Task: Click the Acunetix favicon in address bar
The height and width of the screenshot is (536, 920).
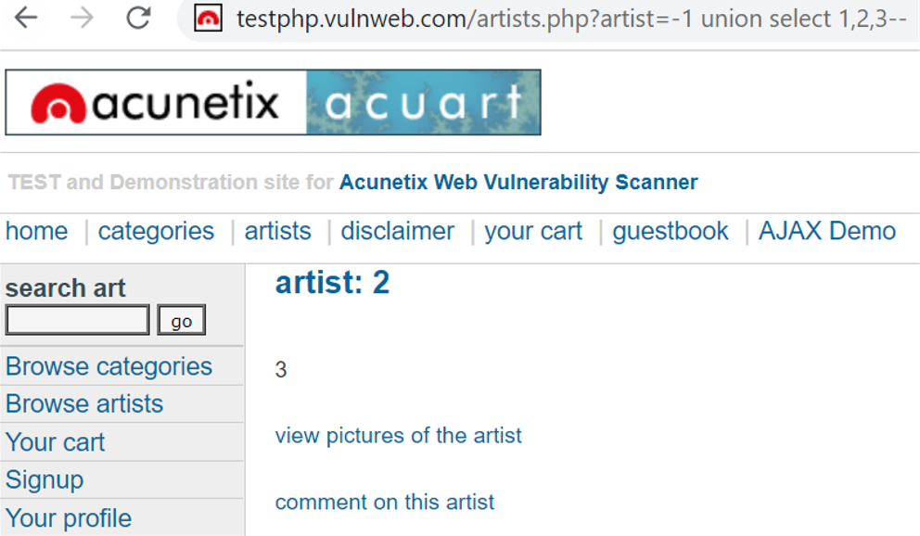Action: click(208, 19)
